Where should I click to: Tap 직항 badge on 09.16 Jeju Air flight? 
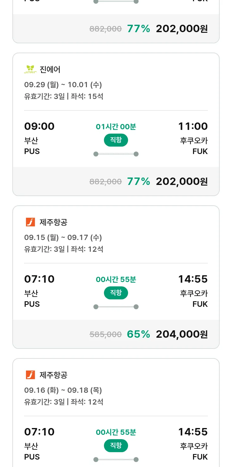[x=116, y=446]
